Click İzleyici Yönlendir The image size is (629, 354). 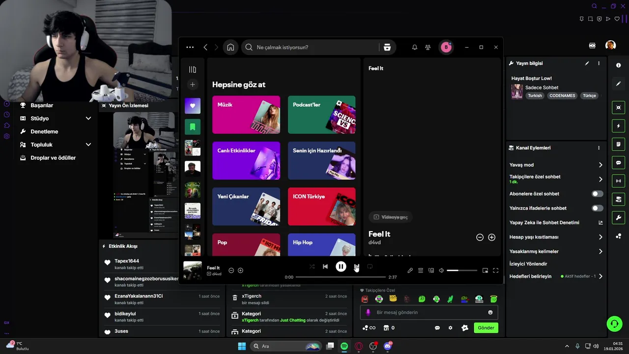pyautogui.click(x=528, y=264)
